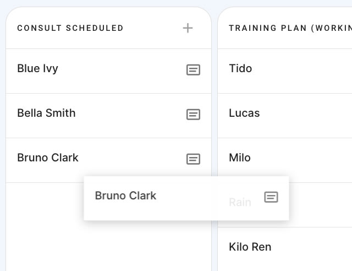Click the notes icon on the docked Bruno Clark card
The height and width of the screenshot is (271, 352).
(x=193, y=159)
